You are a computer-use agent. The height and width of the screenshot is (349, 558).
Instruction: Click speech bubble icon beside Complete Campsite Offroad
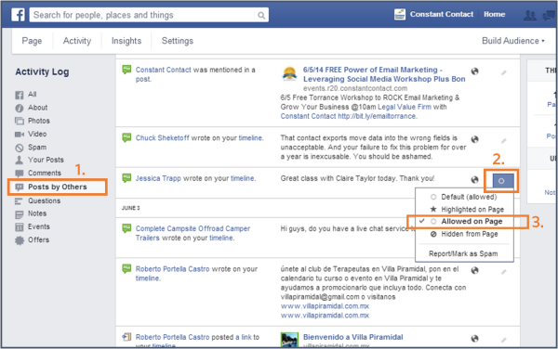[126, 228]
